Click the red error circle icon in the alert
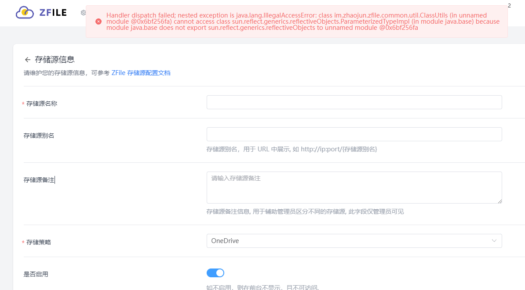This screenshot has width=525, height=290. [98, 21]
